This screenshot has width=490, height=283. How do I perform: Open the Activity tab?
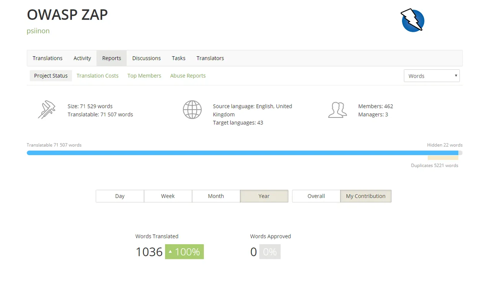pos(82,58)
